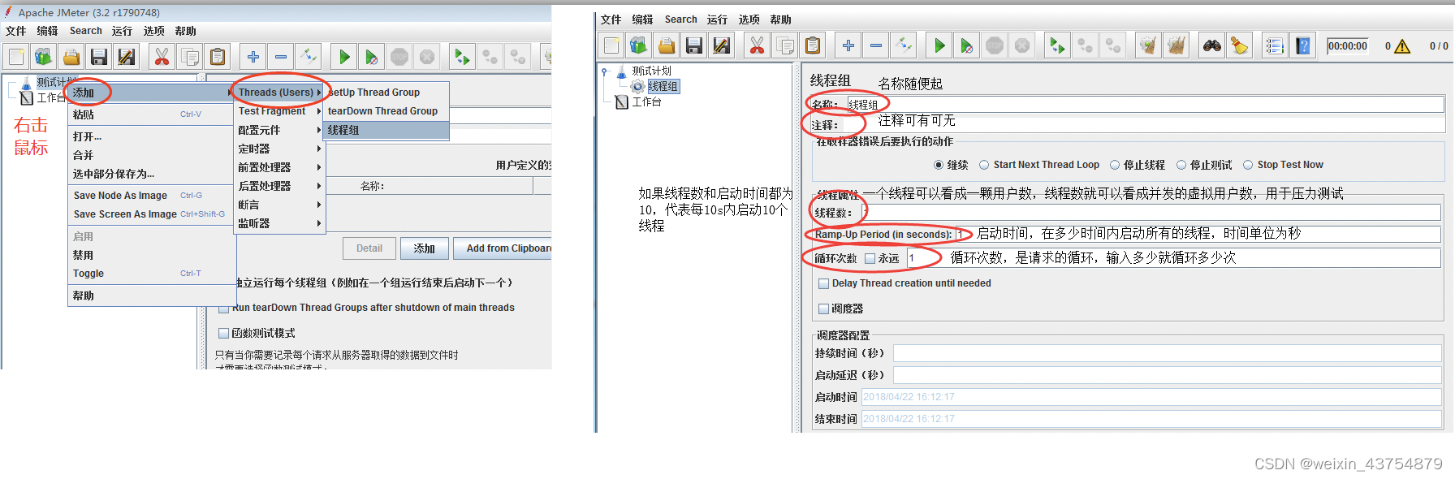The image size is (1455, 479).
Task: Click the 线程数 number of threads field
Action: tap(1151, 213)
